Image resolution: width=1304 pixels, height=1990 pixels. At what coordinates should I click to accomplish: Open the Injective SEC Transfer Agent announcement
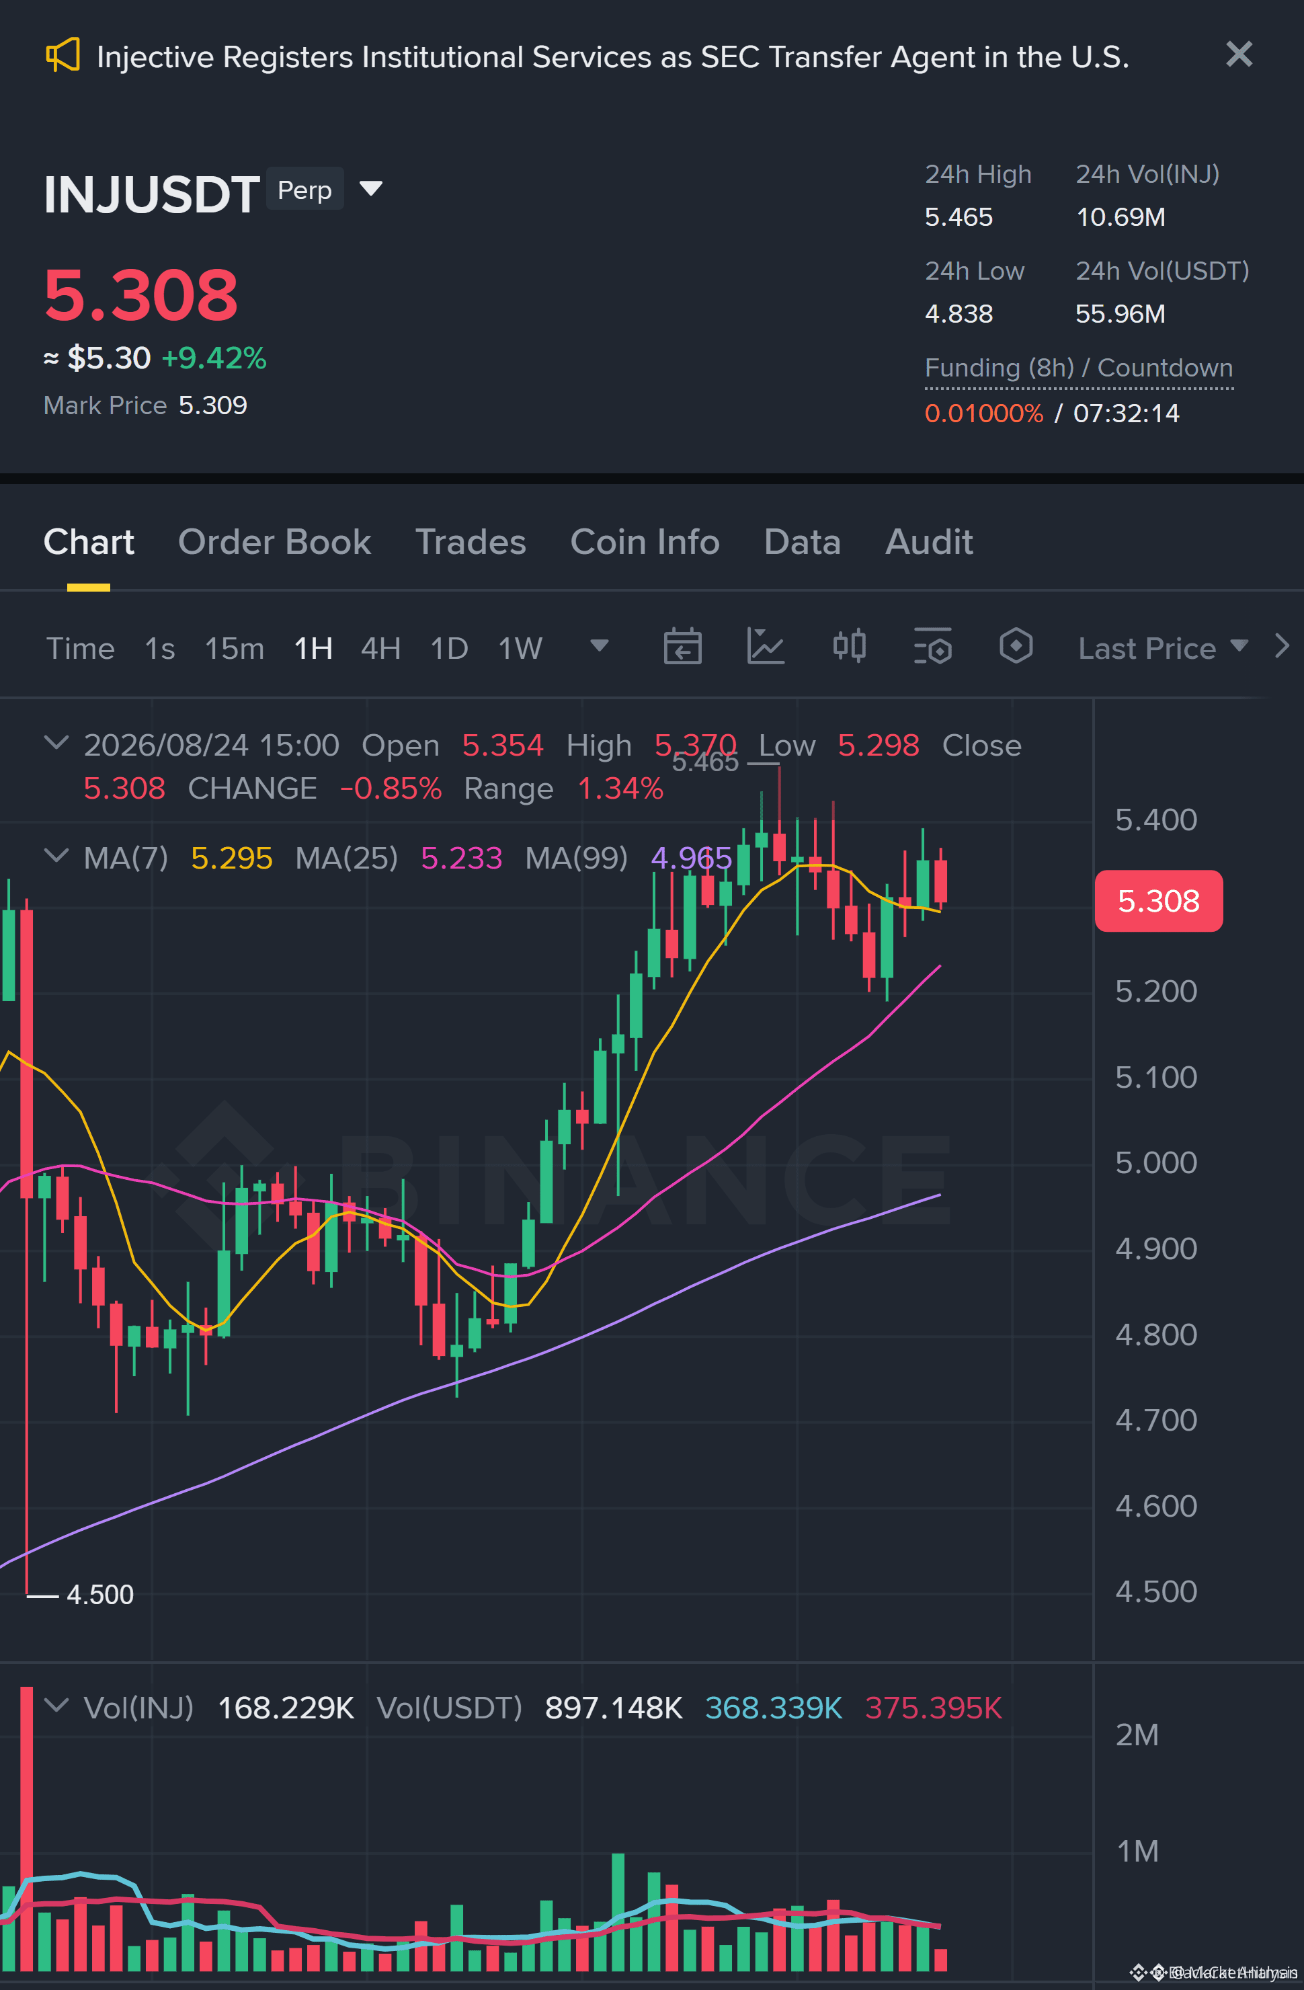point(613,57)
